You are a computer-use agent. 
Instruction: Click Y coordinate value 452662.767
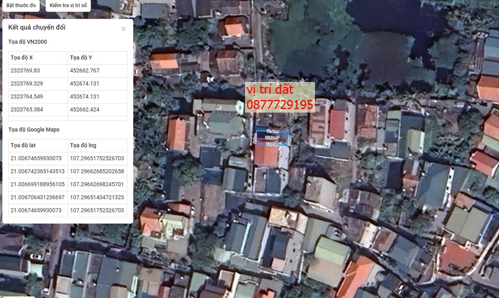(x=85, y=71)
